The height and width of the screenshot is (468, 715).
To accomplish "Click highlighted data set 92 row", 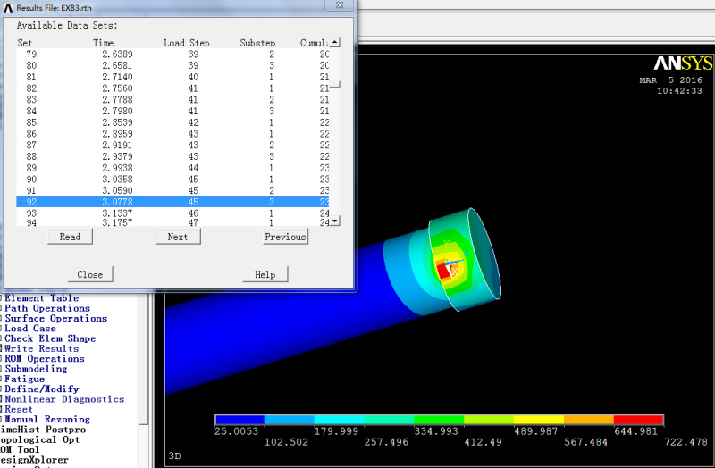I will pos(172,202).
